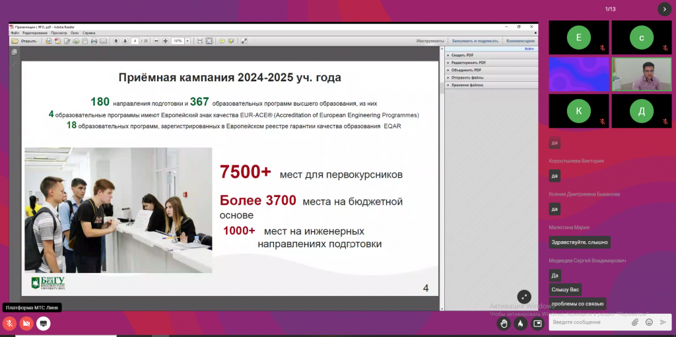The height and width of the screenshot is (337, 676).
Task: Expand the Редактировать PDF section
Action: 492,63
